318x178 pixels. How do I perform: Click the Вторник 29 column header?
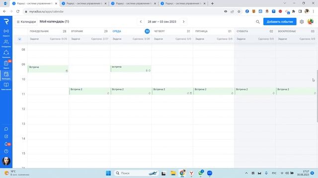click(89, 31)
